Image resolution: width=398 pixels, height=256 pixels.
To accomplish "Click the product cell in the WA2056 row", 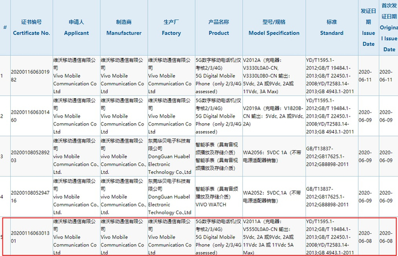I will 219,157.
